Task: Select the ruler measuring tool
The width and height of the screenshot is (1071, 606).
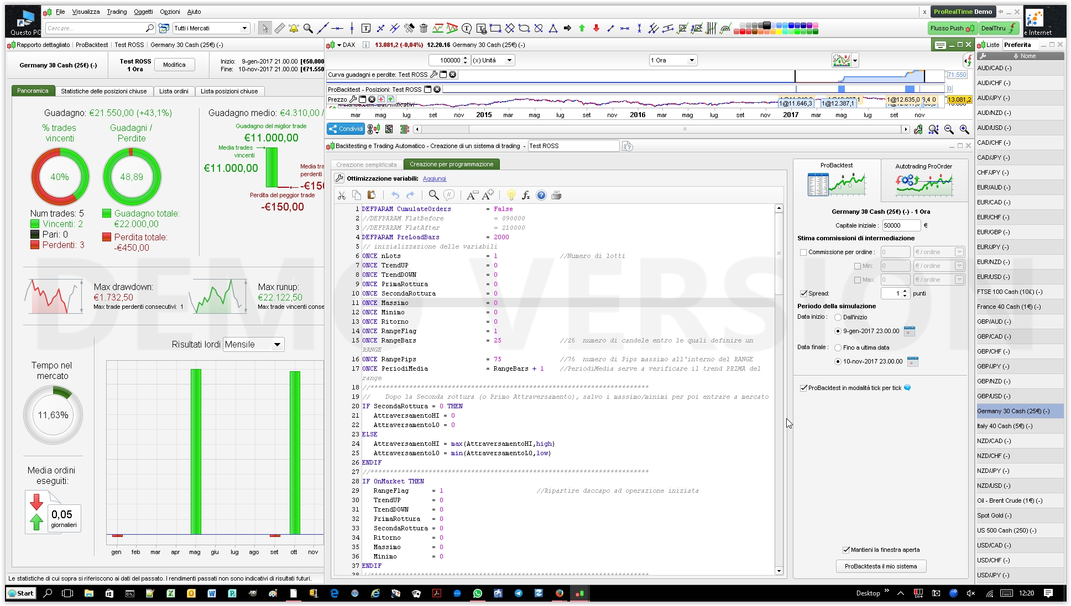Action: pos(280,28)
